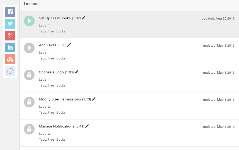This screenshot has width=239, height=150.
Task: Share on StumbleUpon via its icon
Action: [x=10, y=59]
